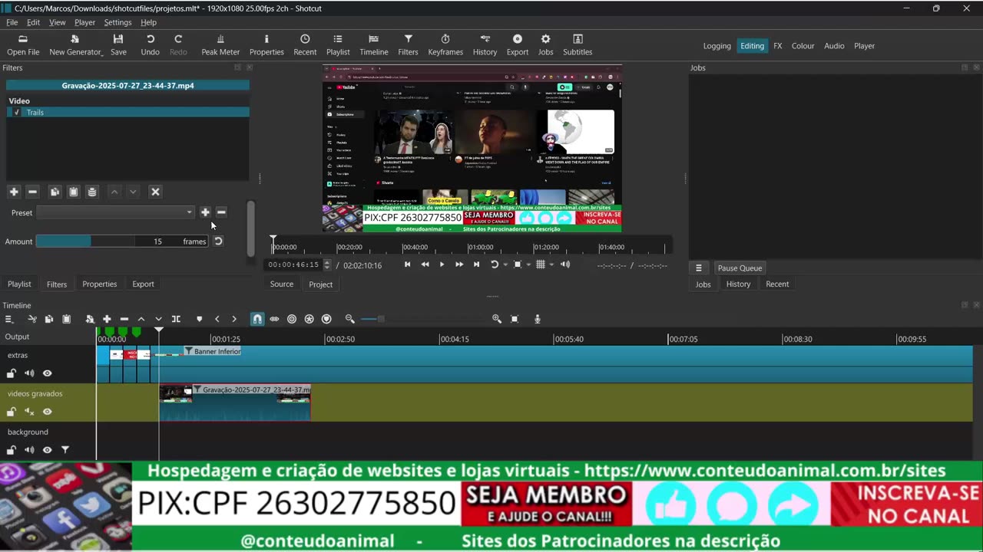Zoom timeline to fit
The height and width of the screenshot is (552, 983).
tap(515, 319)
